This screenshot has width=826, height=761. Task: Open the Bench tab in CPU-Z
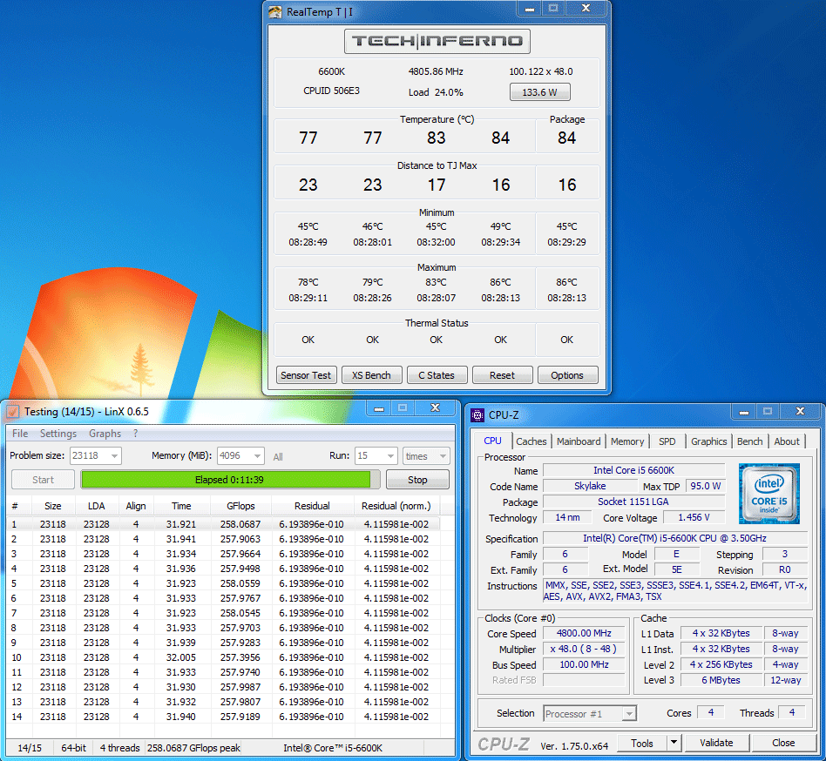coord(749,441)
